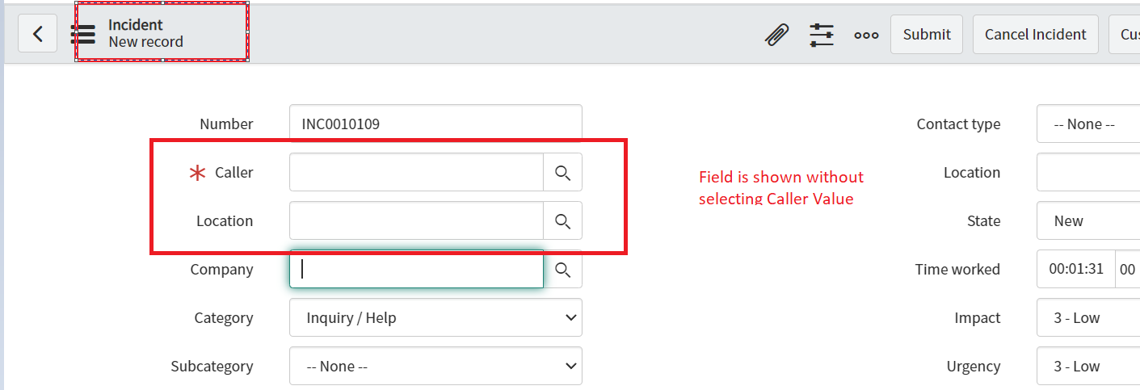Click the Company lookup magnifier icon
The width and height of the screenshot is (1140, 390).
pos(563,270)
